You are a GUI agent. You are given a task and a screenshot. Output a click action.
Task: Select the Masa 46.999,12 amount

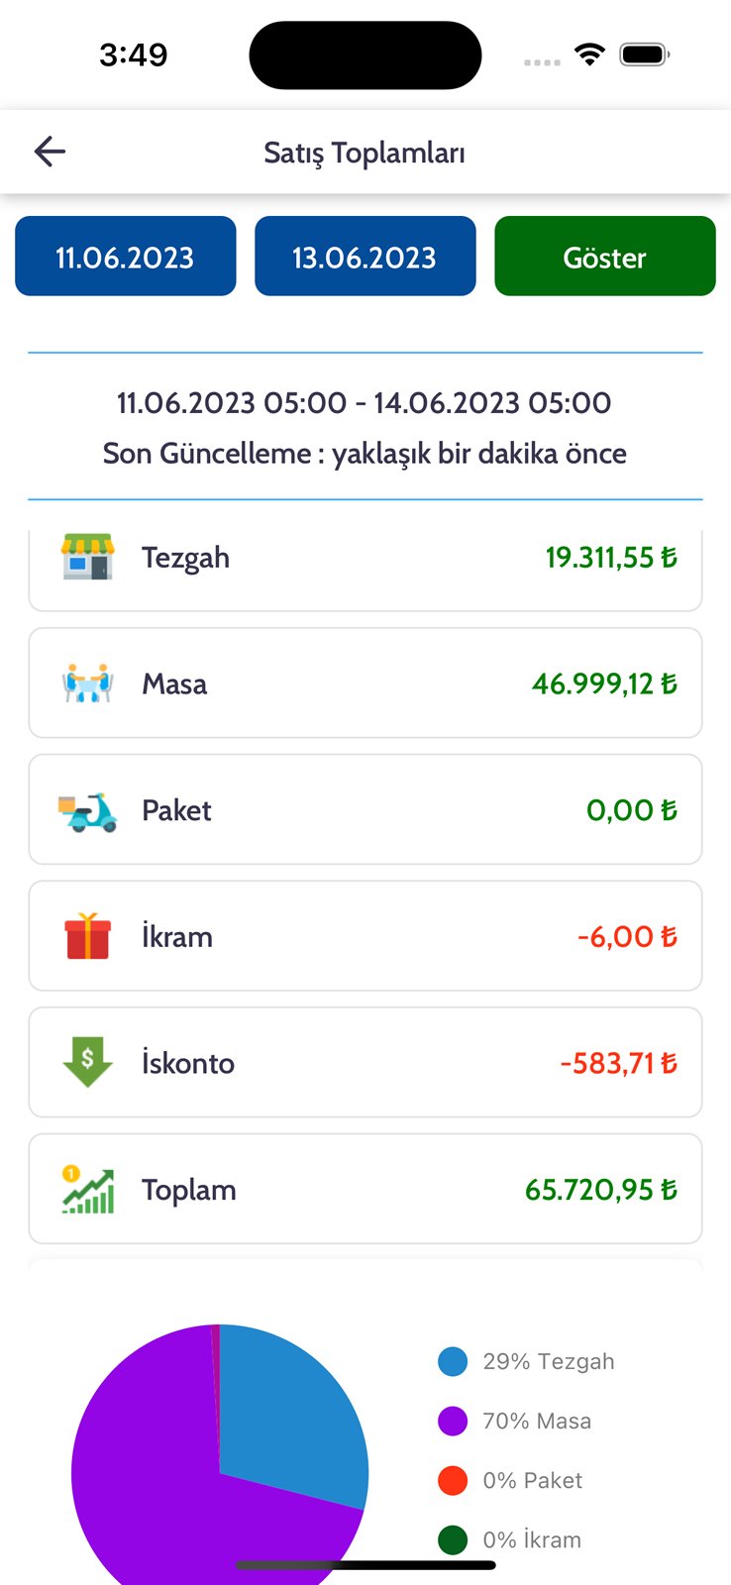(x=604, y=684)
